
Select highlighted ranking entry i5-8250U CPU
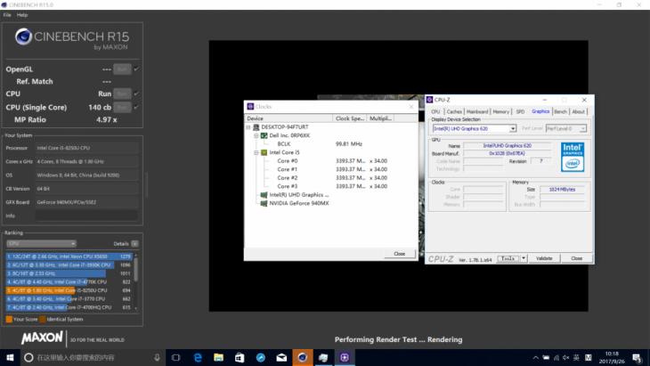pyautogui.click(x=69, y=290)
